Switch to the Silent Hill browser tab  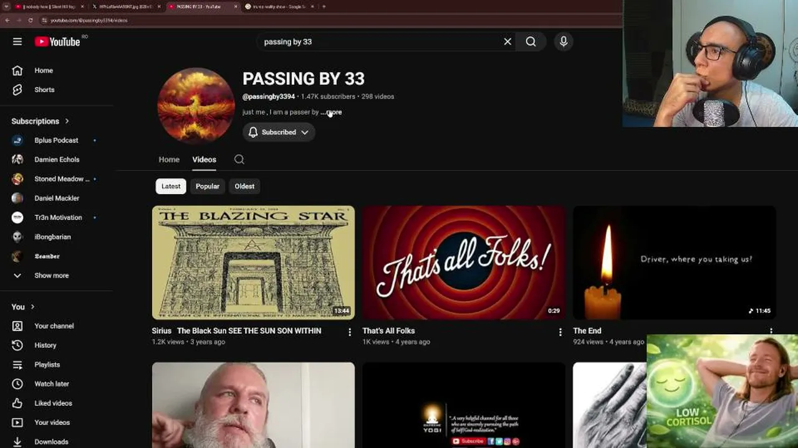[48, 7]
